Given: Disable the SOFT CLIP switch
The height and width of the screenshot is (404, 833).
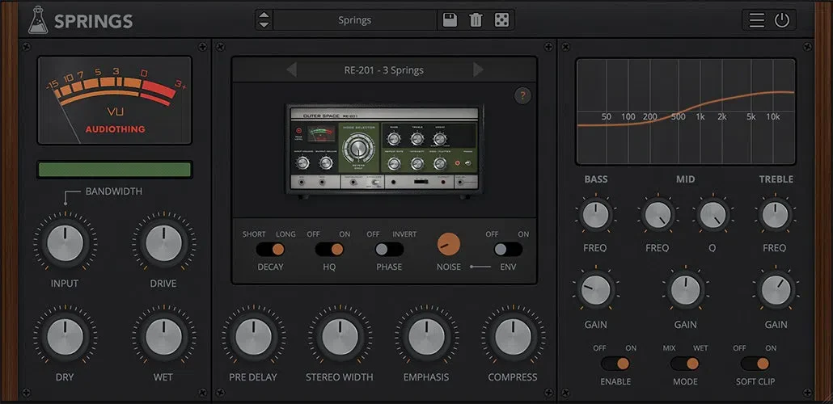Looking at the screenshot, I should [x=755, y=364].
